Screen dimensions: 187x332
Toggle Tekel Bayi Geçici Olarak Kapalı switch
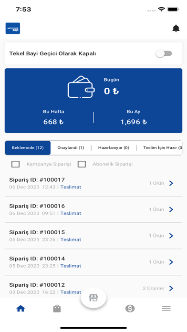coord(164,53)
